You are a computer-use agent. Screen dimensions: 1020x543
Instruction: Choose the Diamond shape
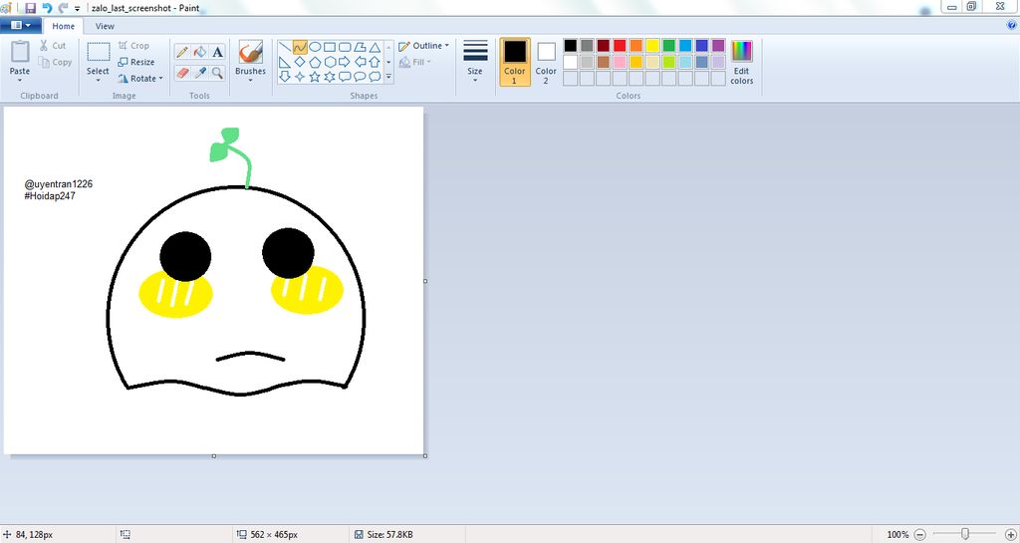[x=300, y=63]
